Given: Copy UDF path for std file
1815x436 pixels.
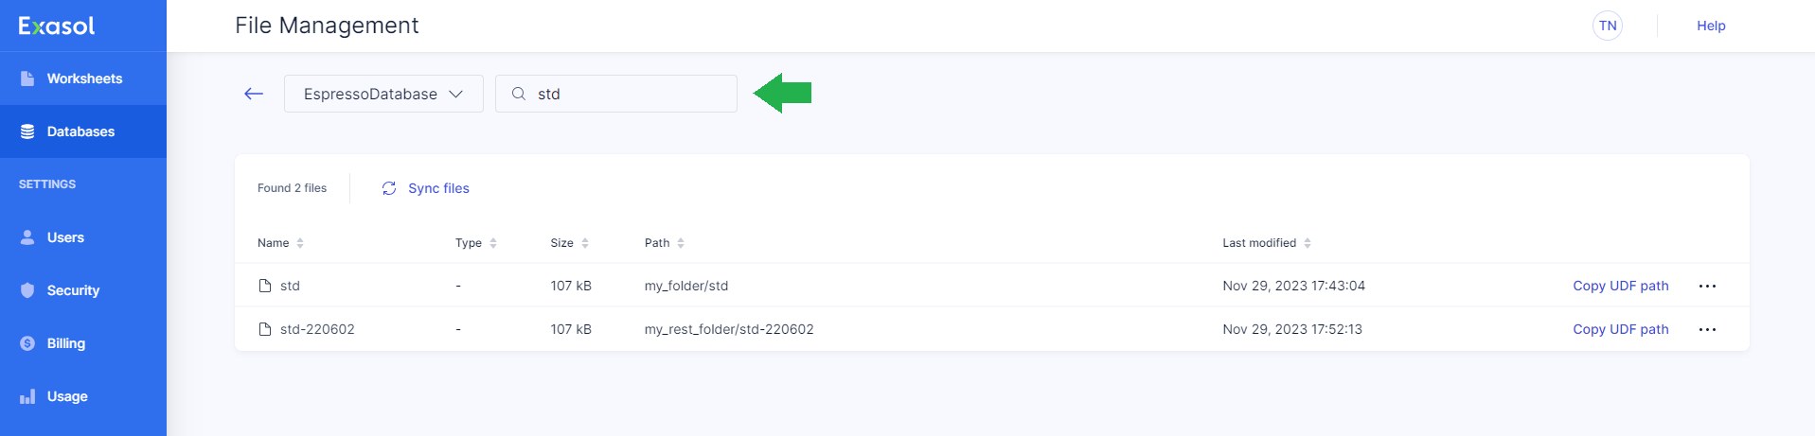Looking at the screenshot, I should pyautogui.click(x=1620, y=286).
